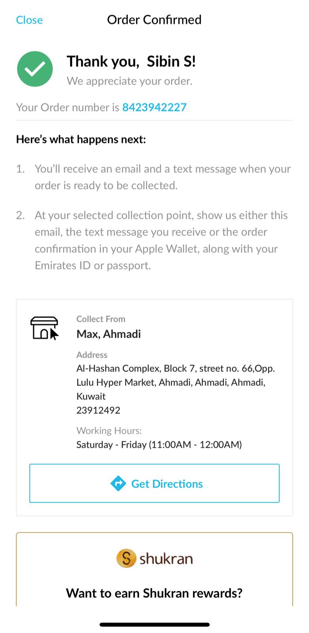
Task: Click the Order Confirmed page title
Action: [x=154, y=20]
